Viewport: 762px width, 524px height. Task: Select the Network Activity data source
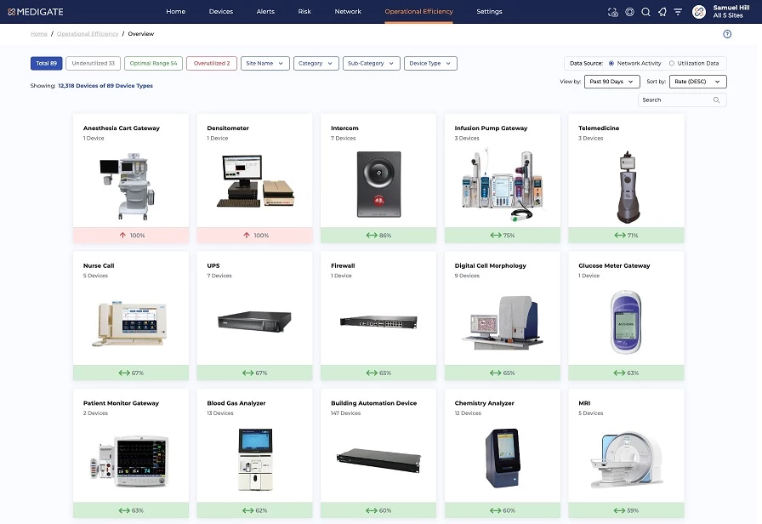(x=612, y=63)
